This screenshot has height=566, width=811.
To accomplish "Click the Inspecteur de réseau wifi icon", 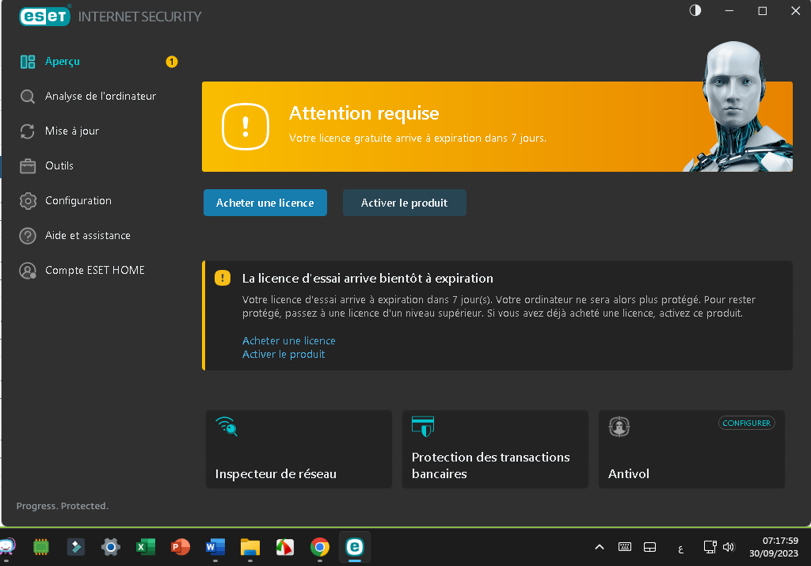I will (227, 427).
